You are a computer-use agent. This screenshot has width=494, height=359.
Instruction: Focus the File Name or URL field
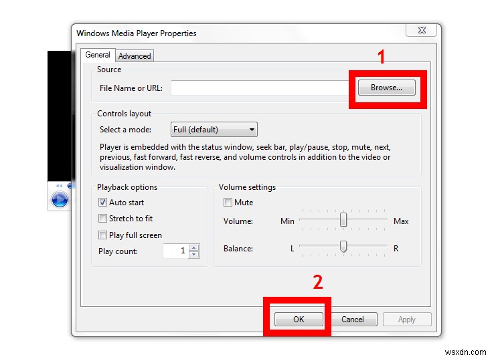[260, 88]
